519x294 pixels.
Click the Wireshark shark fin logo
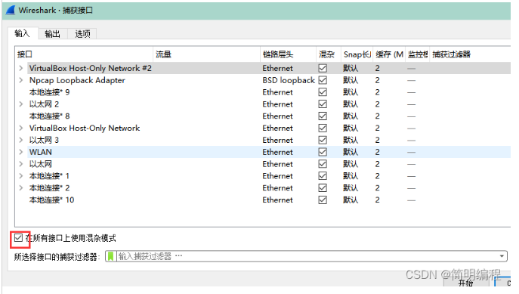(x=11, y=10)
